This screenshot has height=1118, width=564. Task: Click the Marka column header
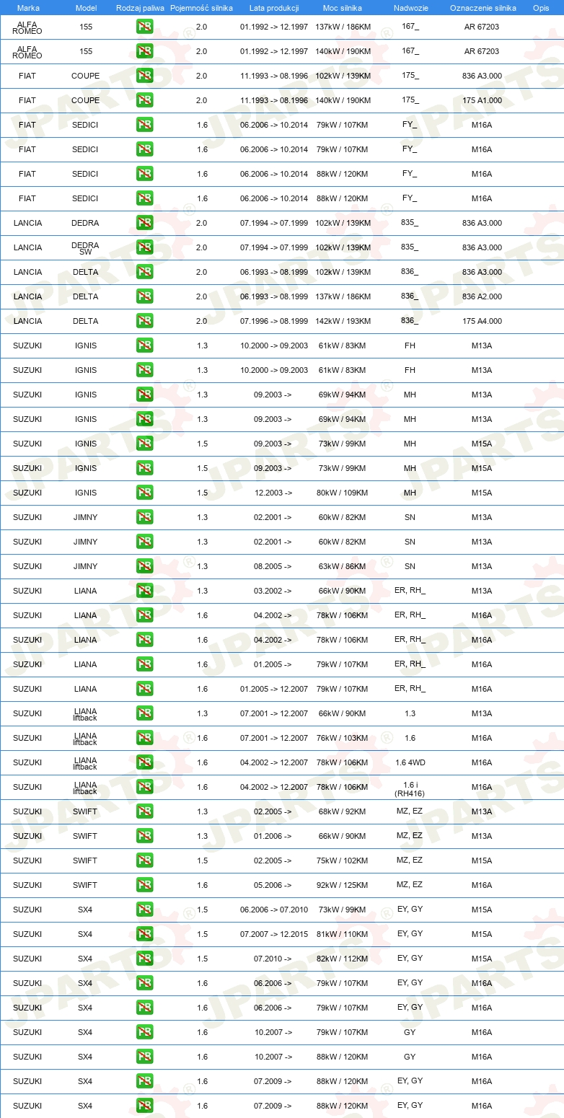click(x=28, y=8)
